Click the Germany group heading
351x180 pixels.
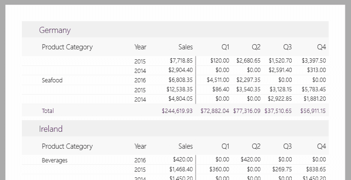(x=55, y=30)
